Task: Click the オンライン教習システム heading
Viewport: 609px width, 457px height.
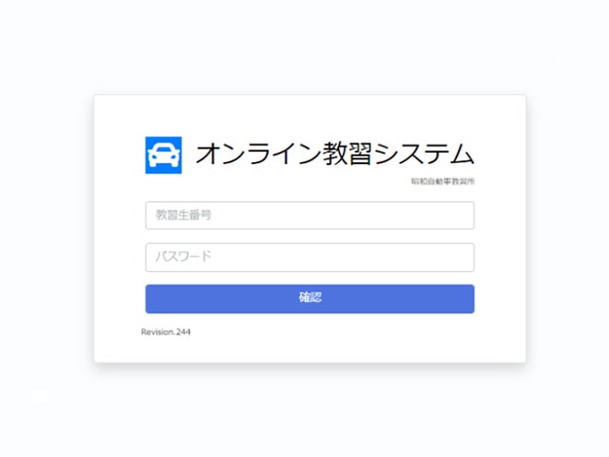Action: pyautogui.click(x=334, y=154)
